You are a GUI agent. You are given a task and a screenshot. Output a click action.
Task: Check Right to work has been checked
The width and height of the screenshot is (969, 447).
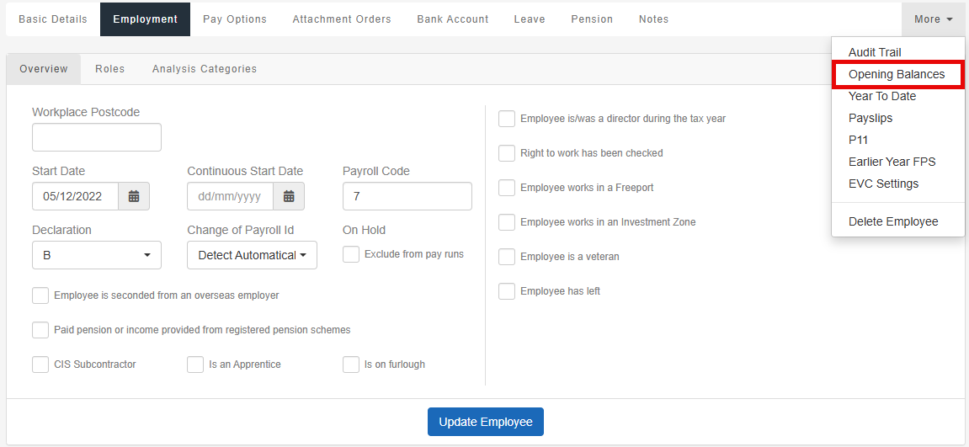pos(507,152)
